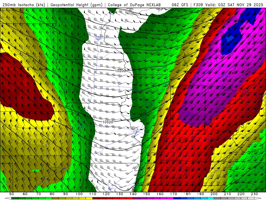The height and width of the screenshot is (200, 266).
Task: Click the 170 label on the color scale
Action: [x=174, y=194]
